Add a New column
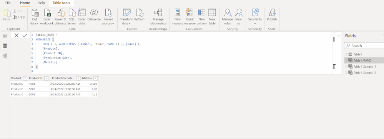 (x=201, y=17)
